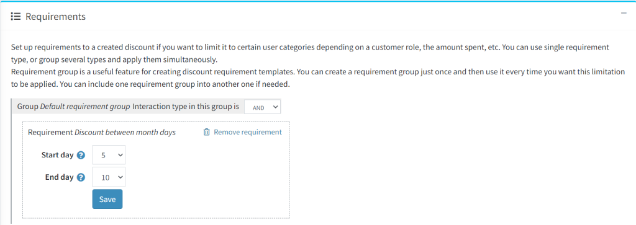Click the Requirements list icon
The image size is (636, 225).
pyautogui.click(x=16, y=17)
